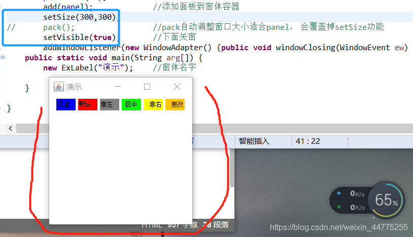Click the download speed arrow indicator
The width and height of the screenshot is (413, 237).
pos(339,207)
